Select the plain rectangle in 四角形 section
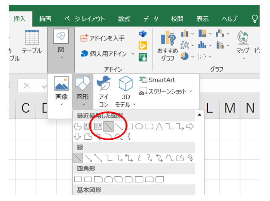The width and height of the screenshot is (270, 201). pos(78,180)
